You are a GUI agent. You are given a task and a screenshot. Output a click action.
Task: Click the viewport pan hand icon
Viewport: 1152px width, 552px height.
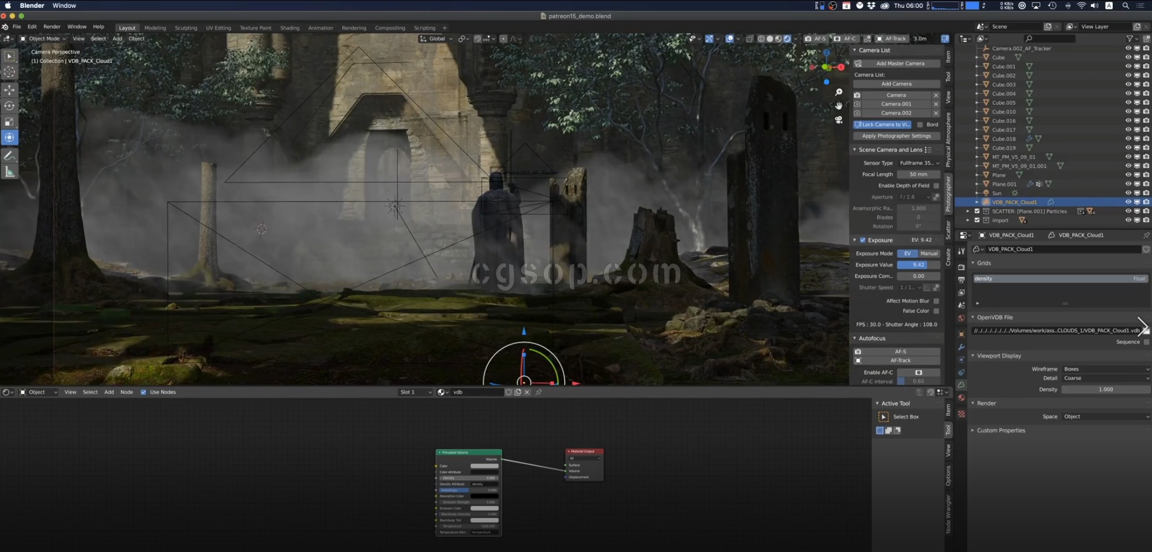coord(839,106)
